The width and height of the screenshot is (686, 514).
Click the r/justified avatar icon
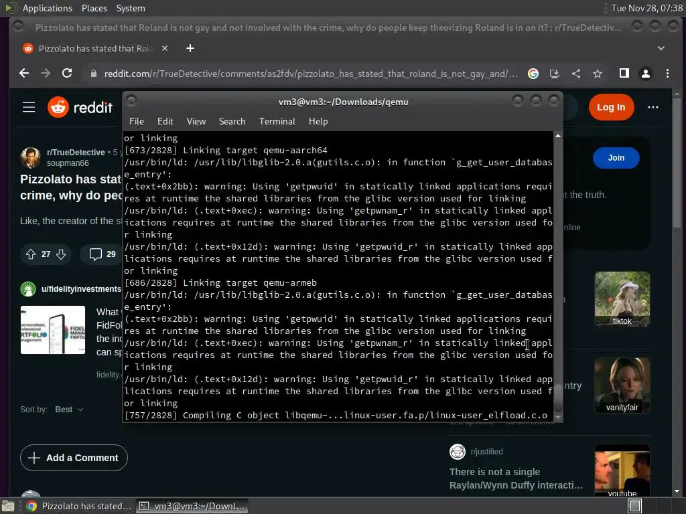[x=457, y=452]
